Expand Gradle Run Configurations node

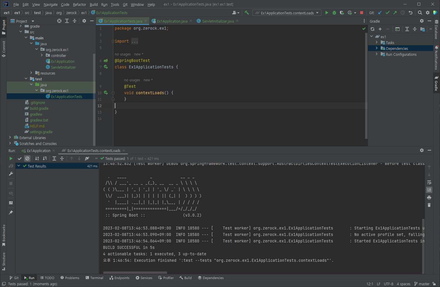coord(377,54)
